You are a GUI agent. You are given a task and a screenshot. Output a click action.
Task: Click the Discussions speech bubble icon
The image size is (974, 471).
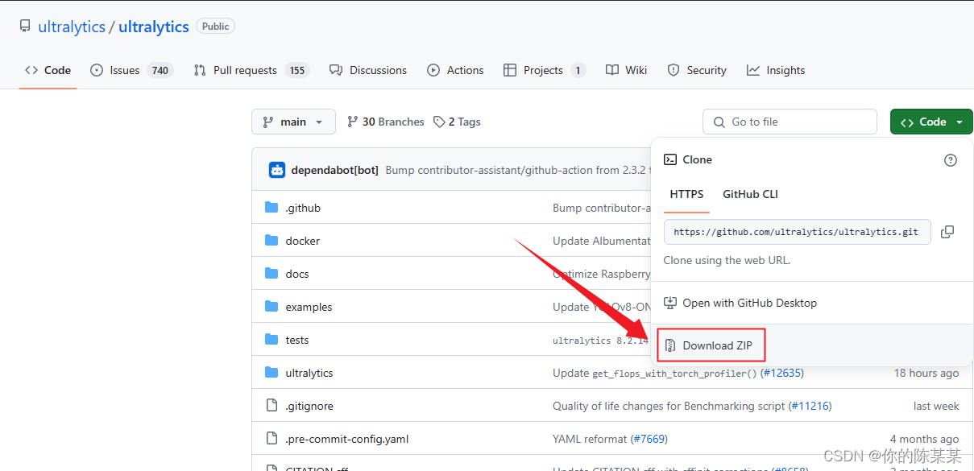tap(336, 70)
